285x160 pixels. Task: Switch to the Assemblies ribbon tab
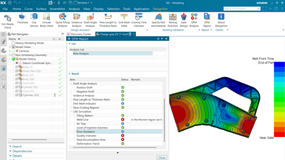pos(57,9)
